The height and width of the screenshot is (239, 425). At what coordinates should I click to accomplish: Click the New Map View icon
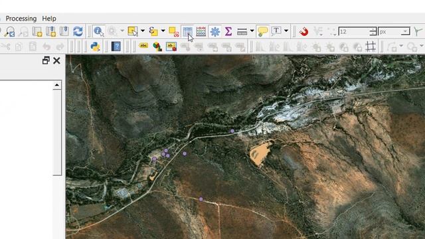[37, 31]
